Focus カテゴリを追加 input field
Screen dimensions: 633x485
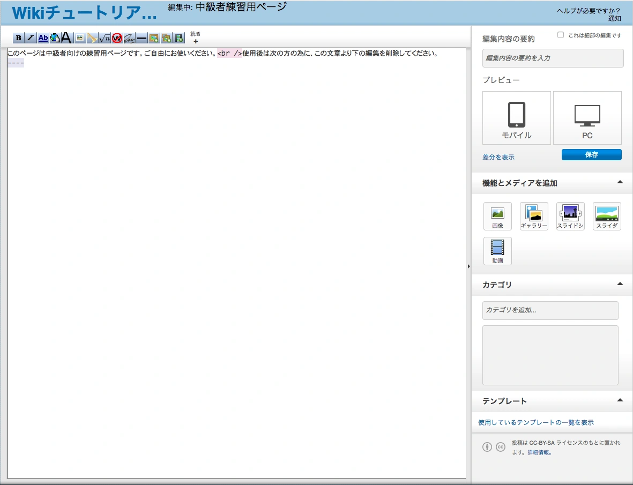(550, 310)
